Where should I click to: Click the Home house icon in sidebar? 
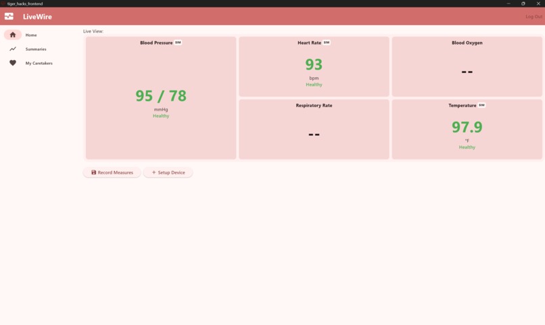pyautogui.click(x=13, y=34)
